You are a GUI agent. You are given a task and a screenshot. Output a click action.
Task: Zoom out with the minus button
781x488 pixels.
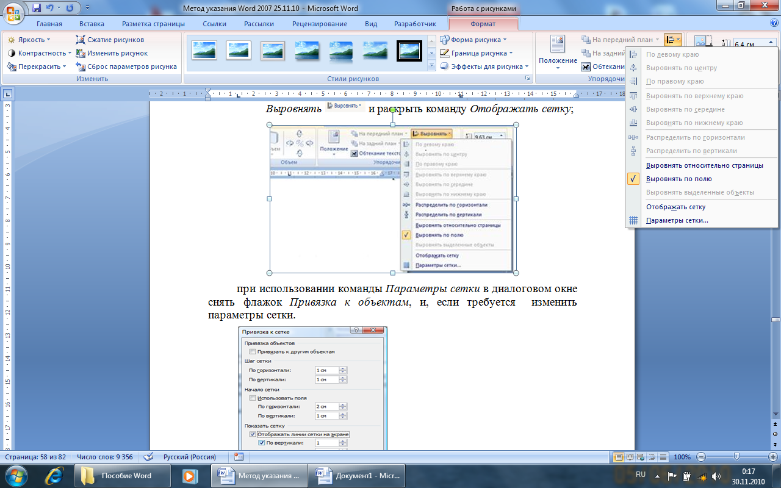coord(701,457)
